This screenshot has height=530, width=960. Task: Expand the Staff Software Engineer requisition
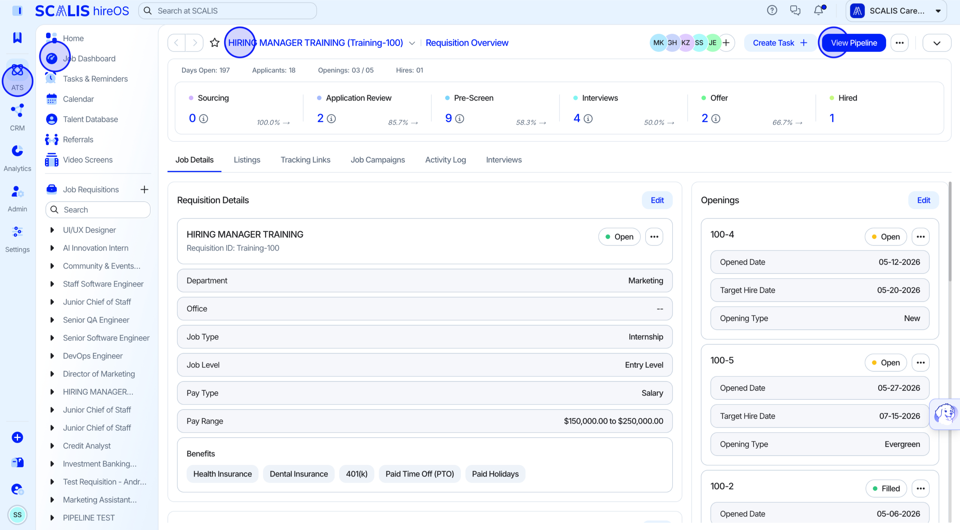pyautogui.click(x=52, y=284)
